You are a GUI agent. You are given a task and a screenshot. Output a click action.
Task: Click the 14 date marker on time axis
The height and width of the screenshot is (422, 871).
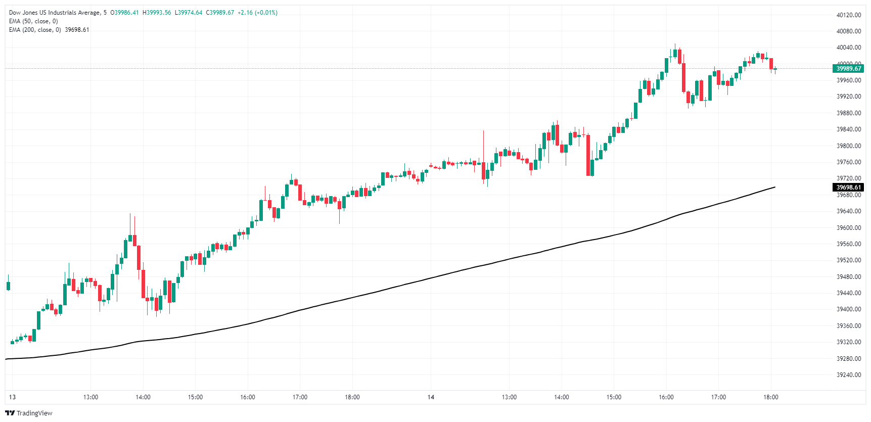[431, 397]
